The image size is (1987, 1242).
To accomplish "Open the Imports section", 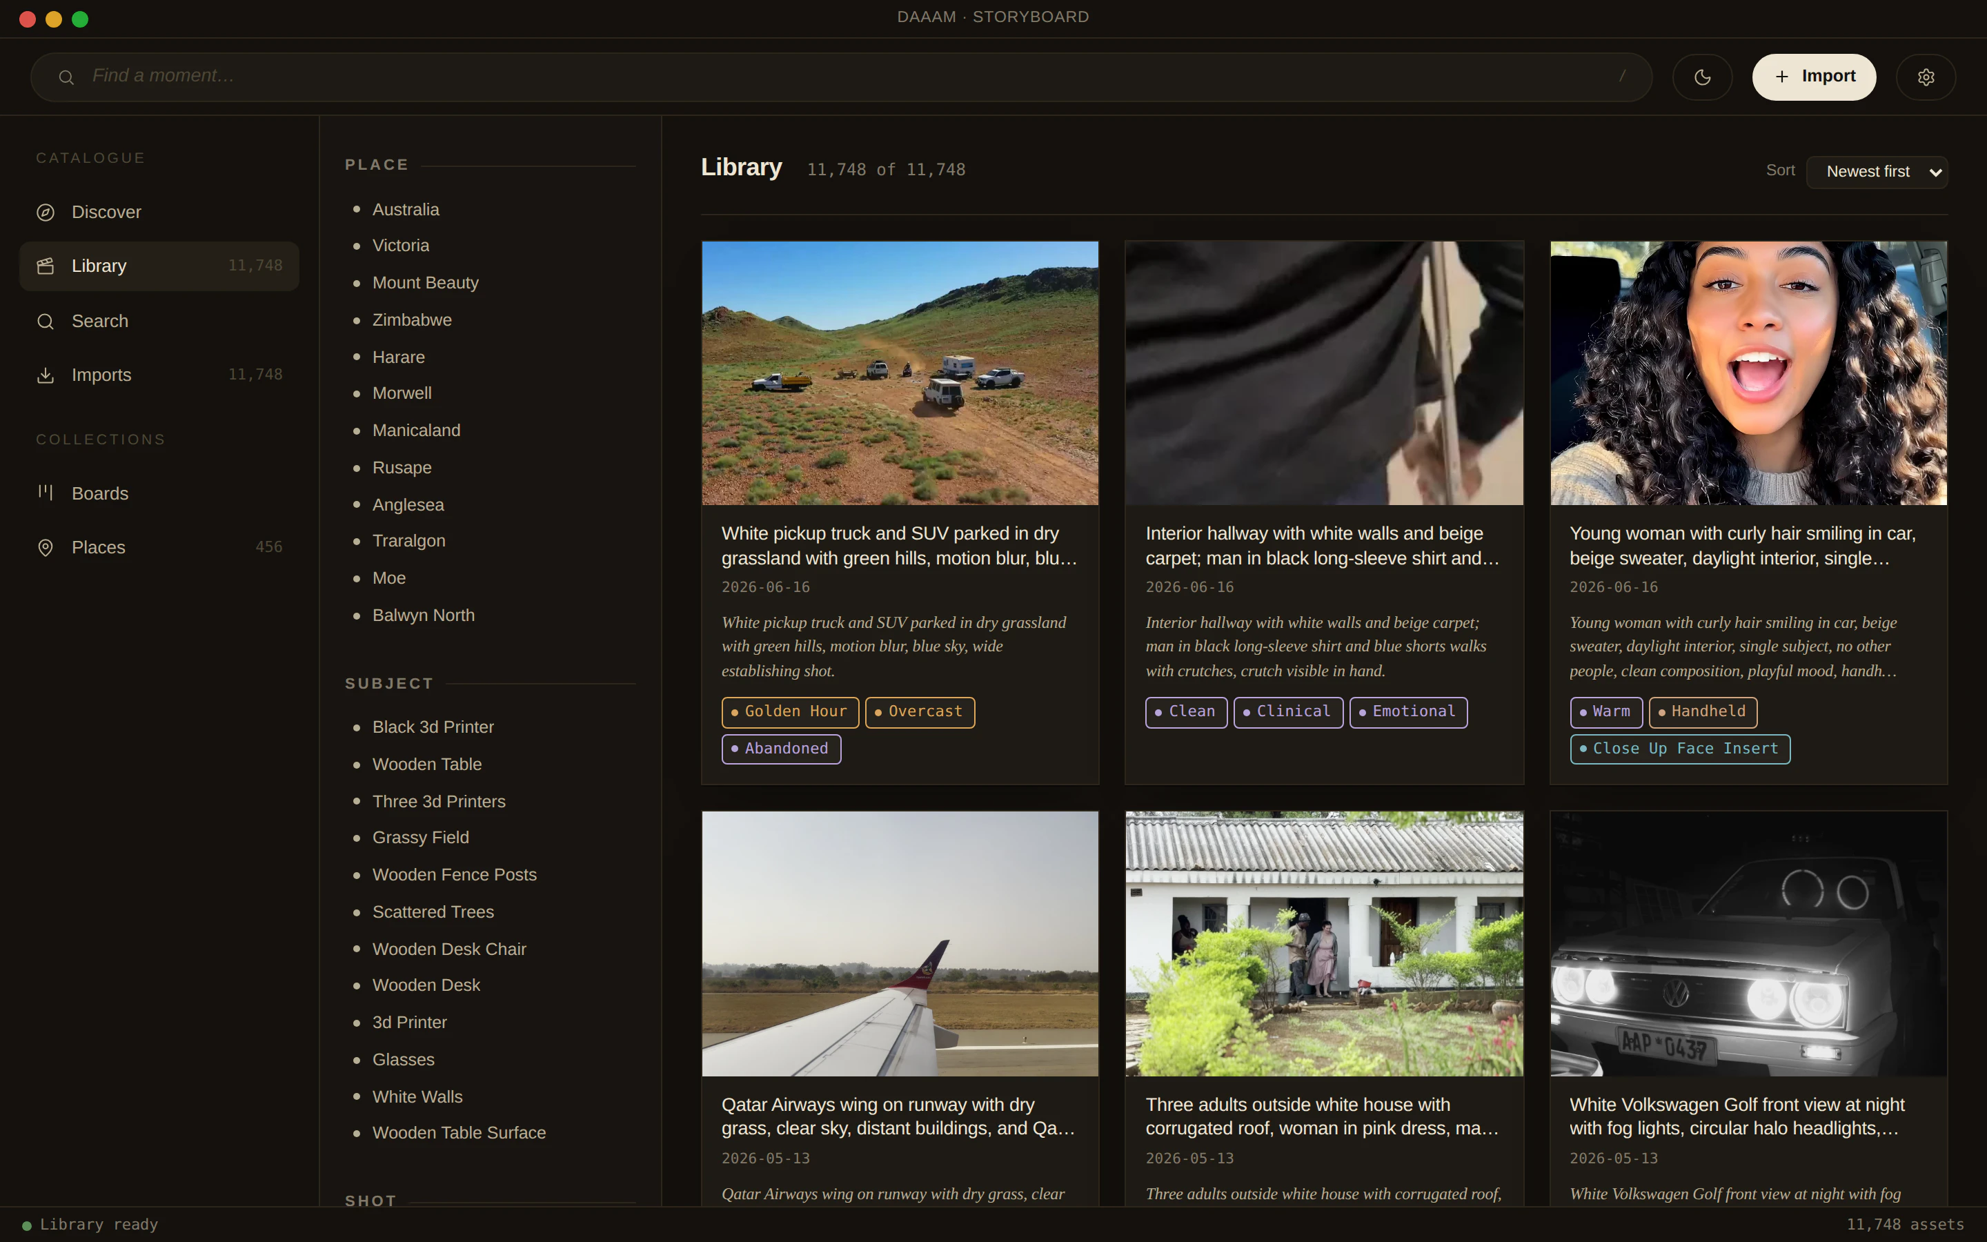I will (159, 375).
